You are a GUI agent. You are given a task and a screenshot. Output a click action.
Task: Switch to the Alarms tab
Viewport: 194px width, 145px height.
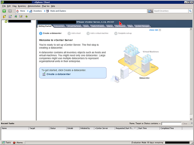(x=110, y=26)
